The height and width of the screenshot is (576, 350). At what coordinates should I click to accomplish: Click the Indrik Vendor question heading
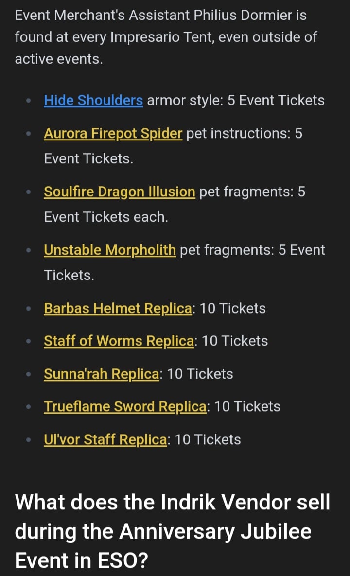coord(173,531)
